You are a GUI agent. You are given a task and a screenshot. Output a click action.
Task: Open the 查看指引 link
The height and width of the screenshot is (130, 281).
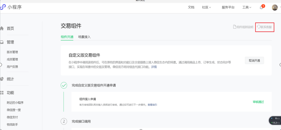pos(152,105)
